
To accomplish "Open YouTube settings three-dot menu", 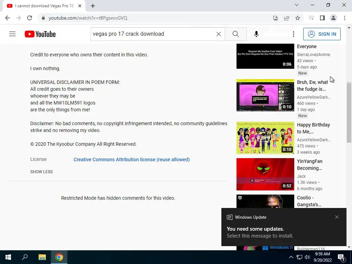I will click(x=294, y=34).
